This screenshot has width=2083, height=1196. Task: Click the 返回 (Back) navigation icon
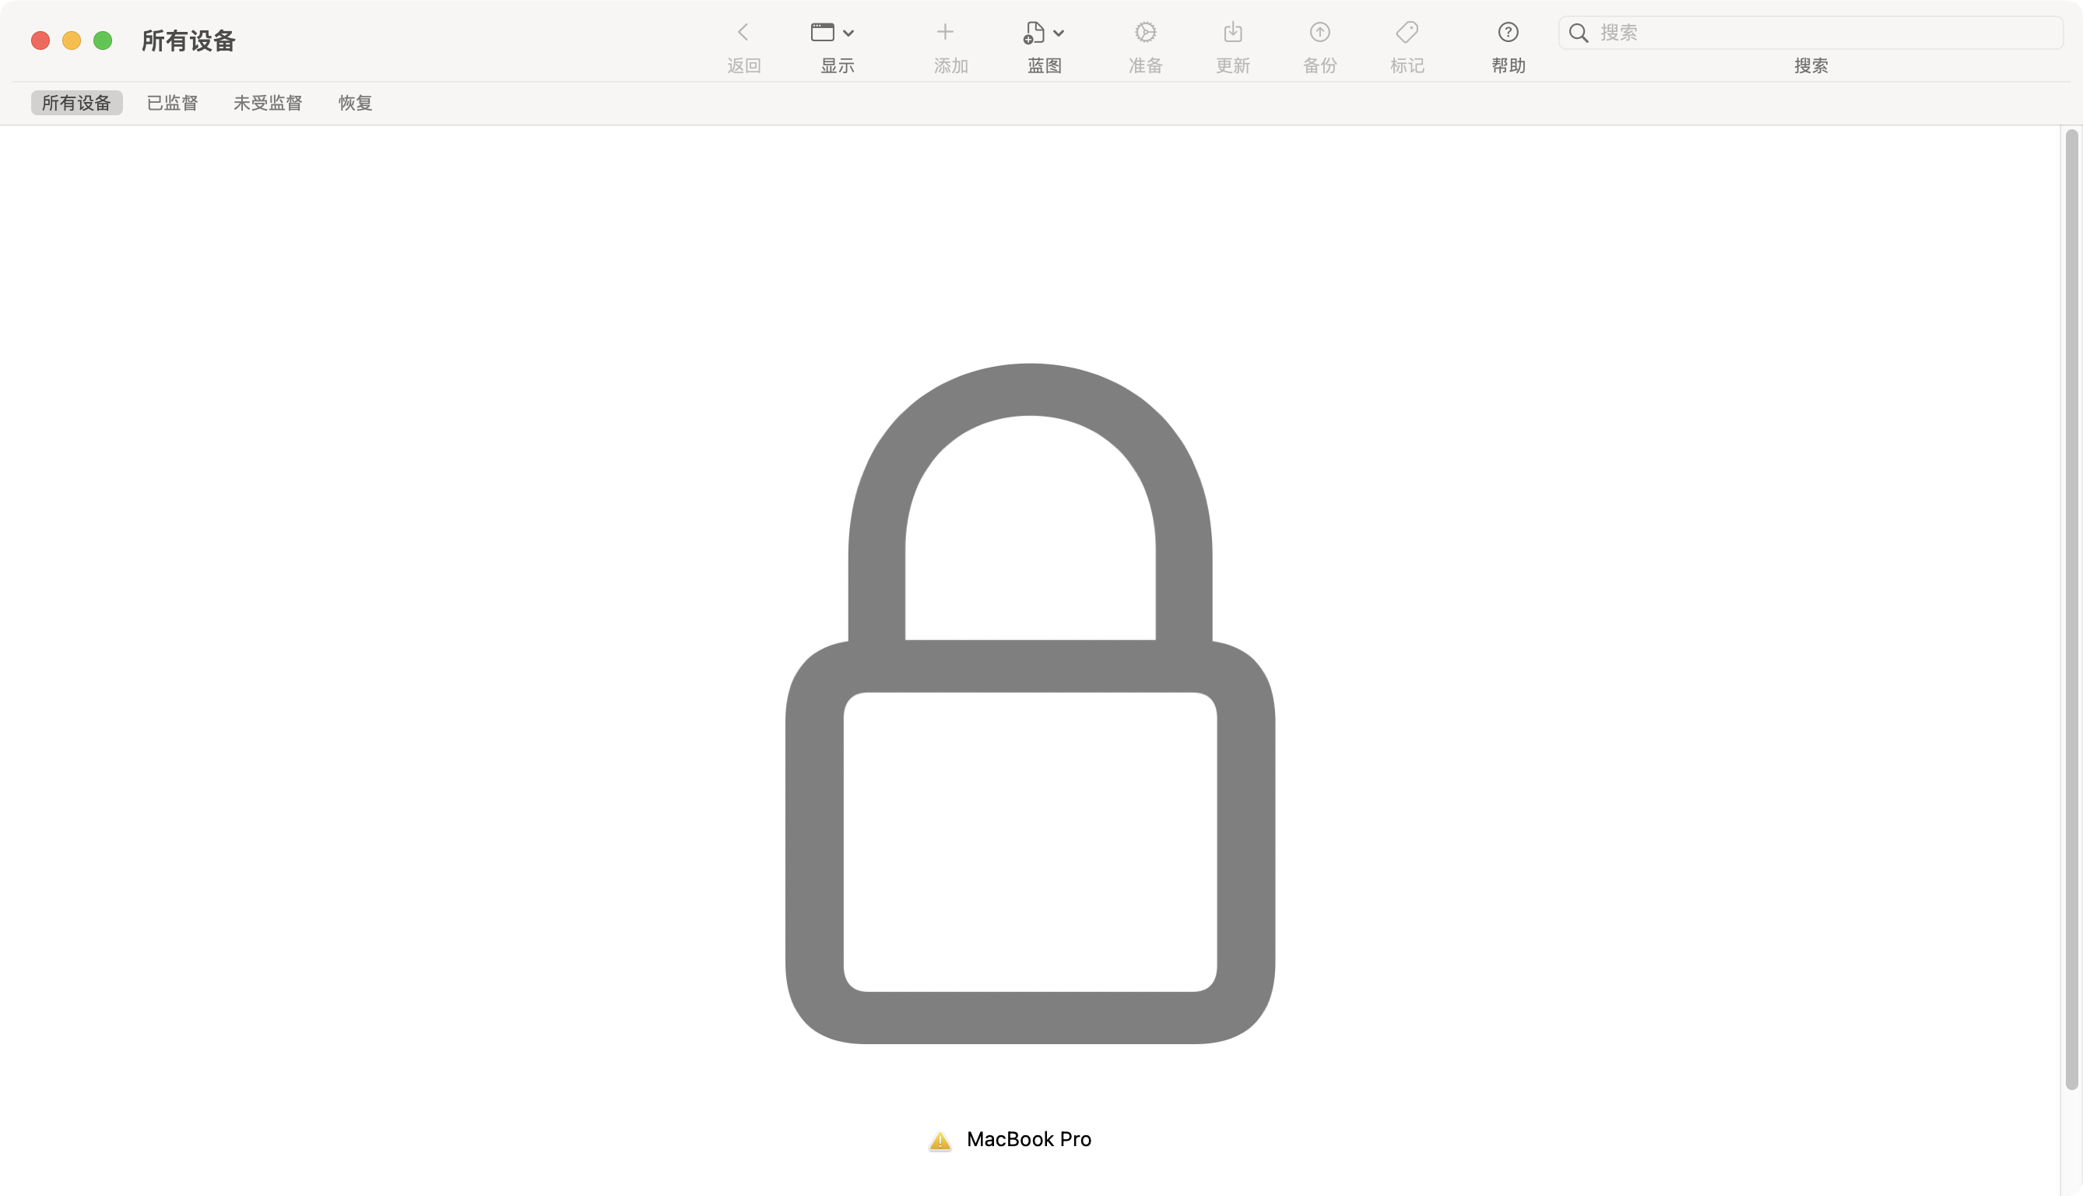tap(743, 31)
